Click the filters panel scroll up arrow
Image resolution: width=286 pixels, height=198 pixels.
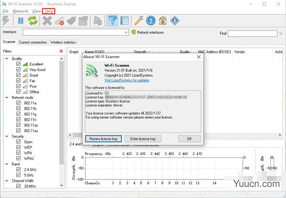(x=61, y=59)
